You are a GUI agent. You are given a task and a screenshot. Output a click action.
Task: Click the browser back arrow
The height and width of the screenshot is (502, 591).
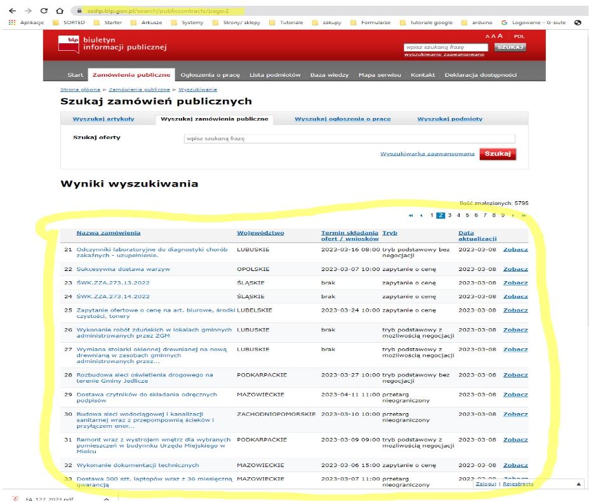click(x=11, y=11)
